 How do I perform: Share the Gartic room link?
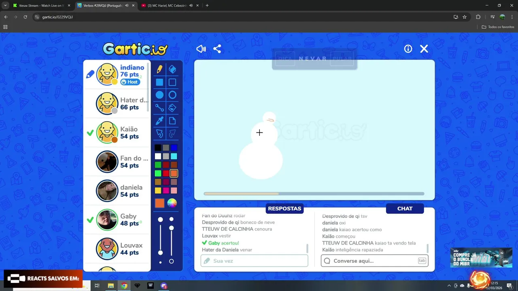[217, 49]
